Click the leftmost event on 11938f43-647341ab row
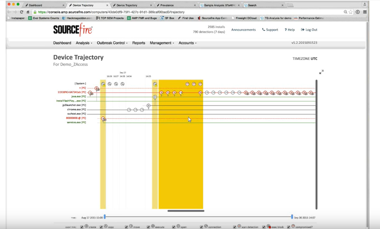The width and height of the screenshot is (380, 229). 90,93
